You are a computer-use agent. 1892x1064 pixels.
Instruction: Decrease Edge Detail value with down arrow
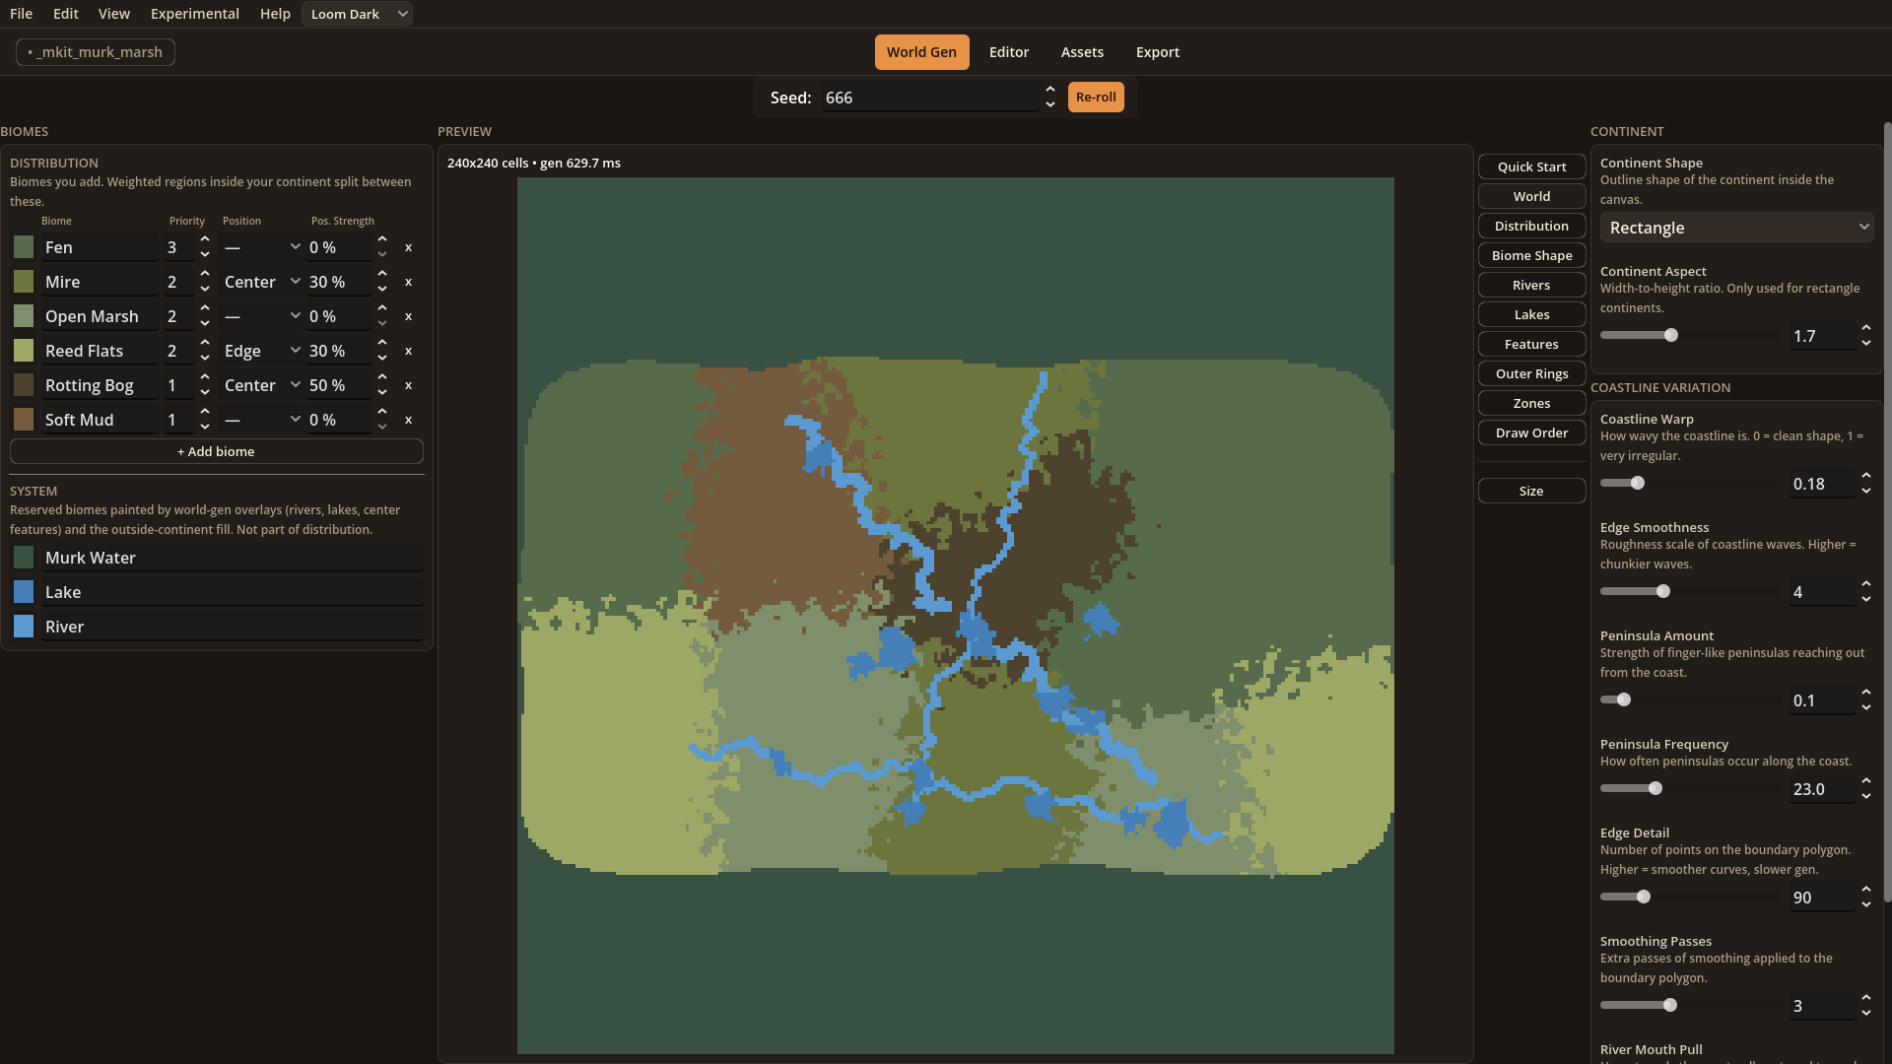coord(1866,904)
